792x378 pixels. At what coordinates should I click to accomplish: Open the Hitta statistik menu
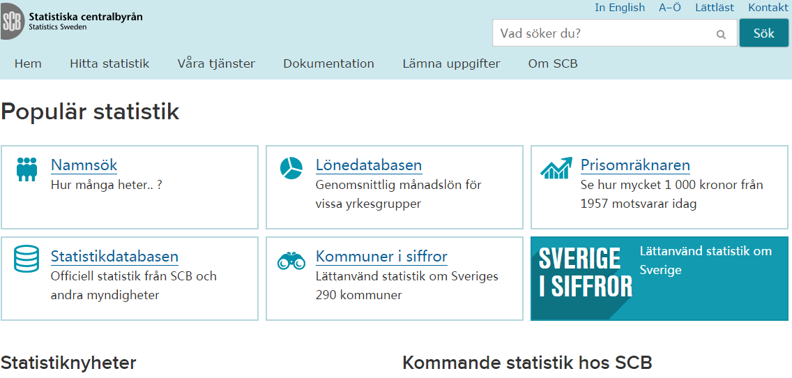coord(109,63)
